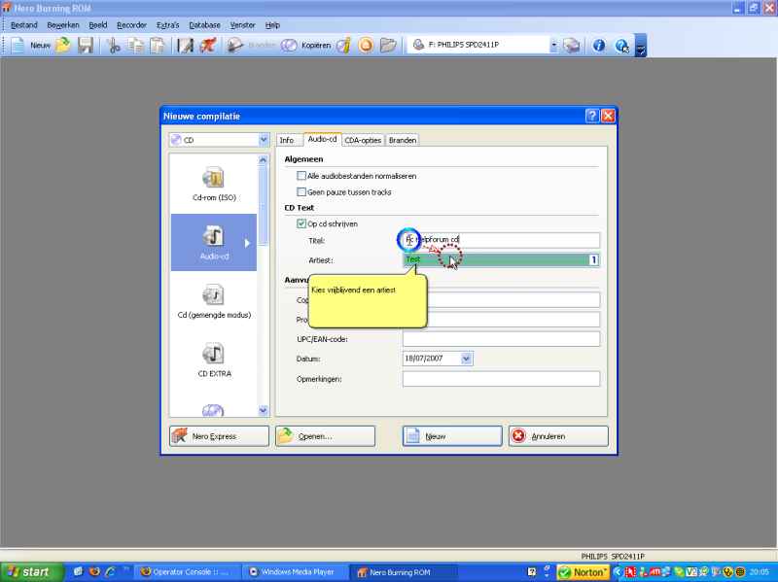Click into the Titel text field
The image size is (778, 582).
pos(501,240)
